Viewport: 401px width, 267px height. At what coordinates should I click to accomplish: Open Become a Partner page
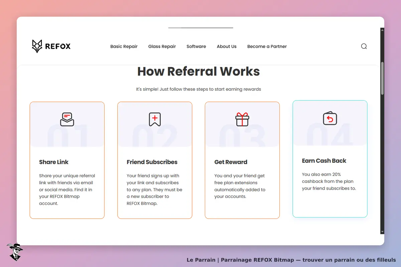pos(267,46)
